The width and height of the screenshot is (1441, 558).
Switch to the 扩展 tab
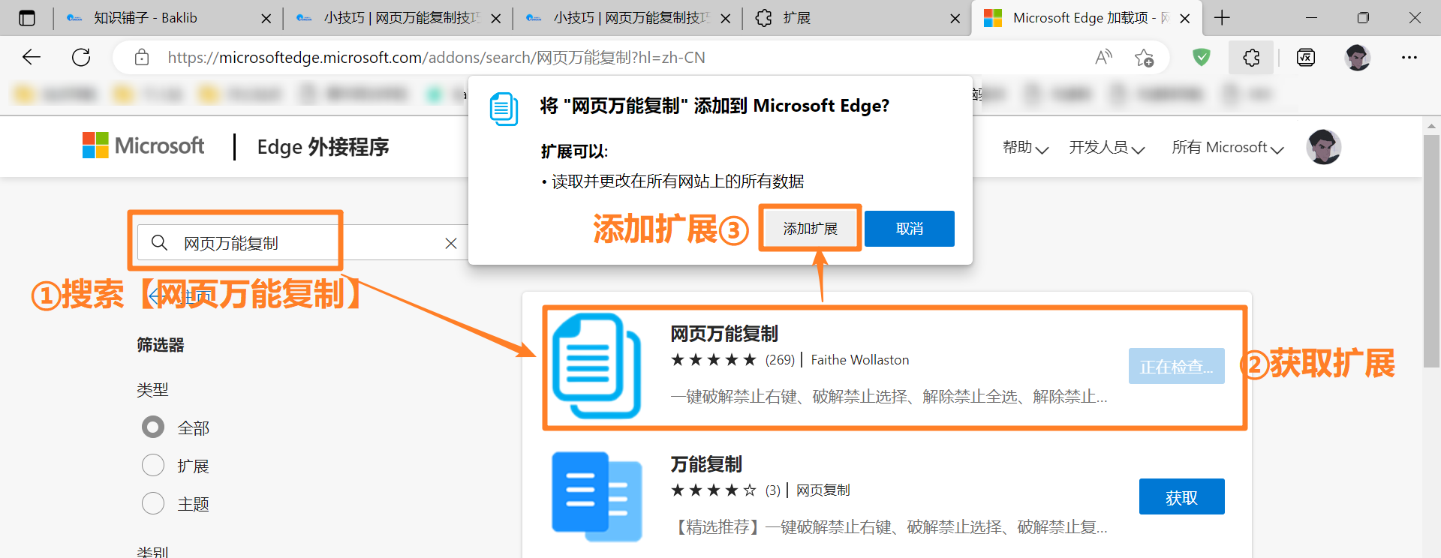pyautogui.click(x=856, y=18)
